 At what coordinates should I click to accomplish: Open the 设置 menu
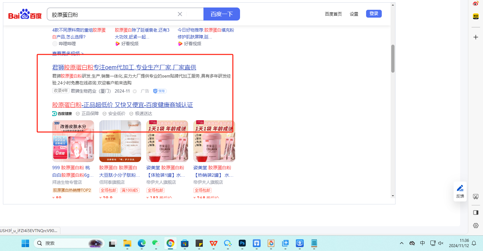pyautogui.click(x=354, y=14)
